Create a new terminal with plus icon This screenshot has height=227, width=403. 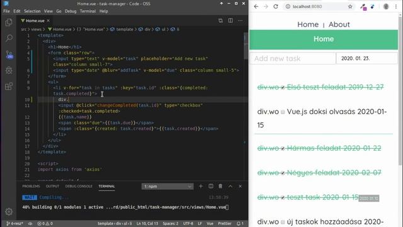click(x=201, y=186)
